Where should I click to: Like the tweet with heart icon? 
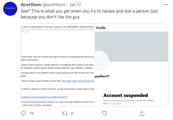pos(105,114)
